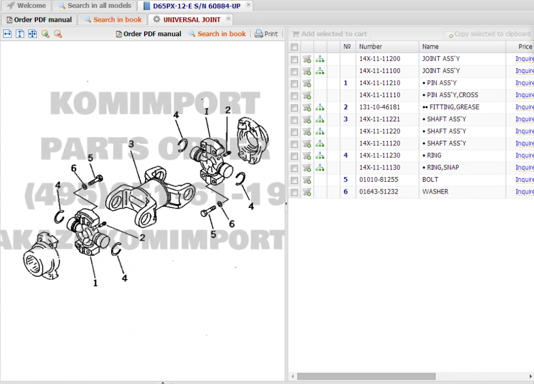Click Order PDF manual in diagram toolbar

tap(148, 34)
